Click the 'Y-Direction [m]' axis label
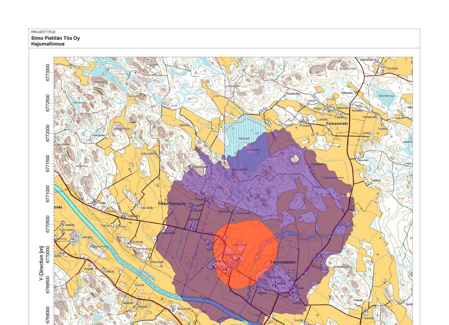 pyautogui.click(x=42, y=263)
